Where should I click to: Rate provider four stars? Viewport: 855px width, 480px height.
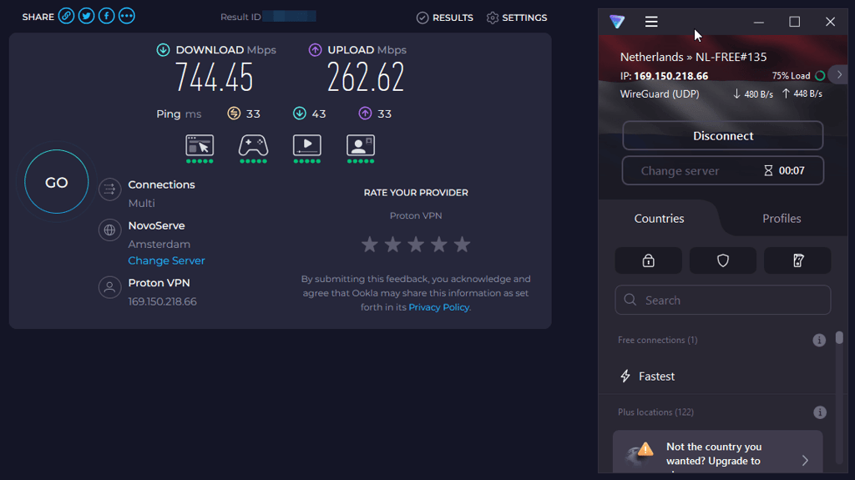click(x=439, y=245)
